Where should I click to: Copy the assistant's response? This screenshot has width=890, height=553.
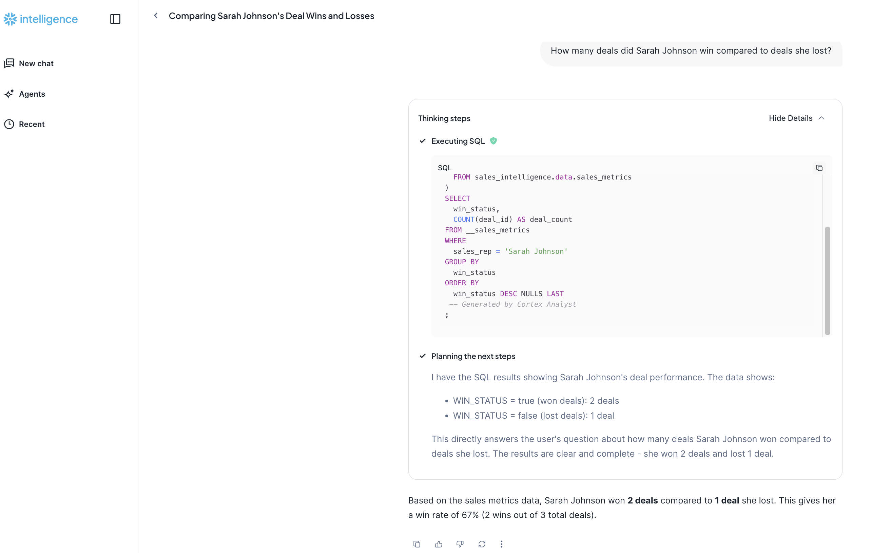pyautogui.click(x=417, y=544)
